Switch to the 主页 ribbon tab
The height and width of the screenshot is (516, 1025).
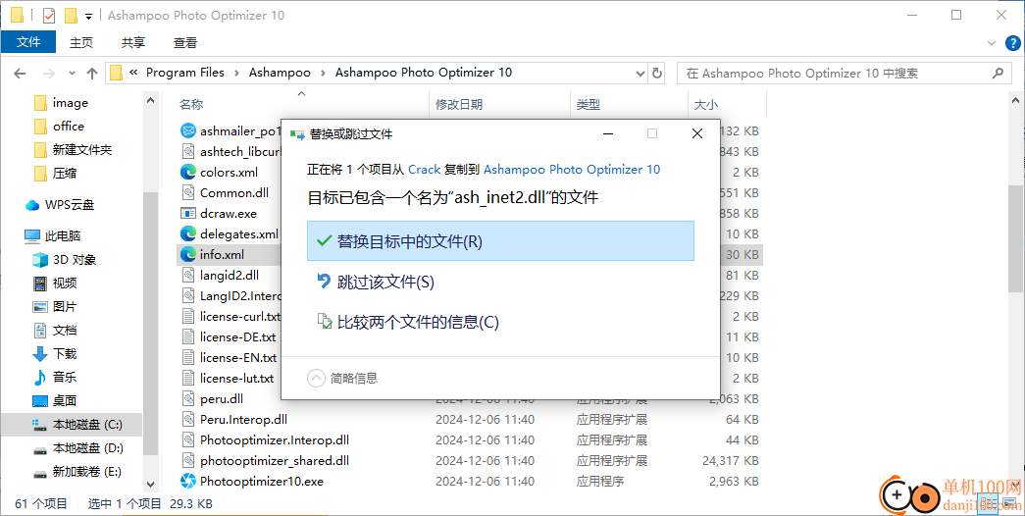pyautogui.click(x=81, y=42)
